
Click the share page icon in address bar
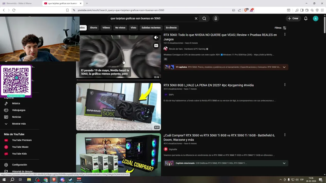click(239, 10)
